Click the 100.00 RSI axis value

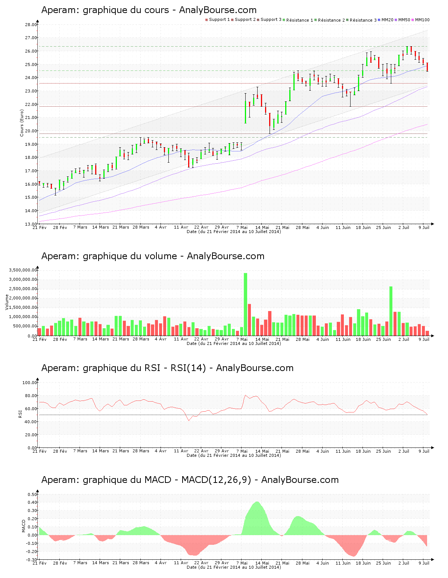coord(29,383)
